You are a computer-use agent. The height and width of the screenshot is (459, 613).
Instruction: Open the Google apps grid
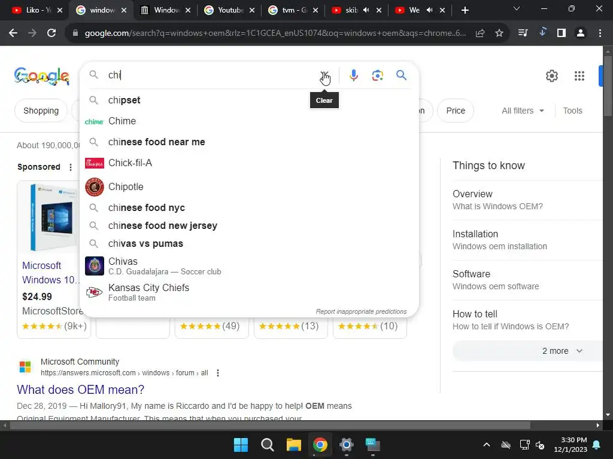pyautogui.click(x=579, y=76)
